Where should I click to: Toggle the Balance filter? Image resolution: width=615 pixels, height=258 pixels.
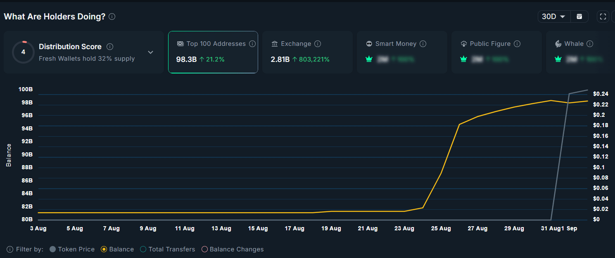(x=117, y=249)
